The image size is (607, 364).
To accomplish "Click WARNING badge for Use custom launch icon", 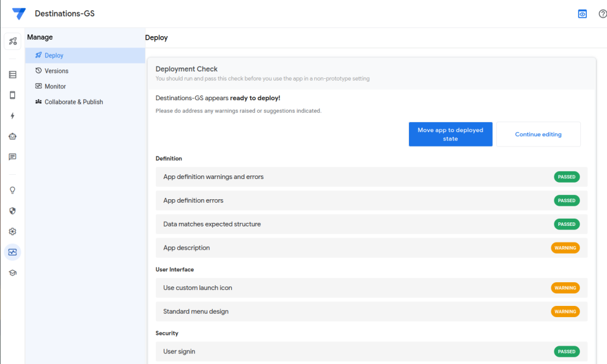I will tap(565, 288).
